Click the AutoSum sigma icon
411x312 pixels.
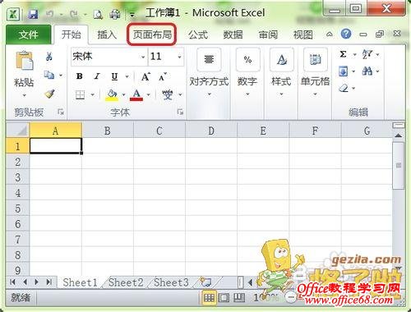click(343, 54)
